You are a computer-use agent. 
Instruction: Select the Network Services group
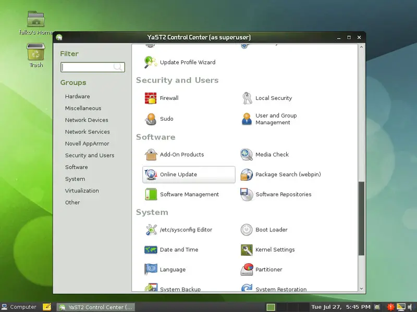tap(88, 132)
